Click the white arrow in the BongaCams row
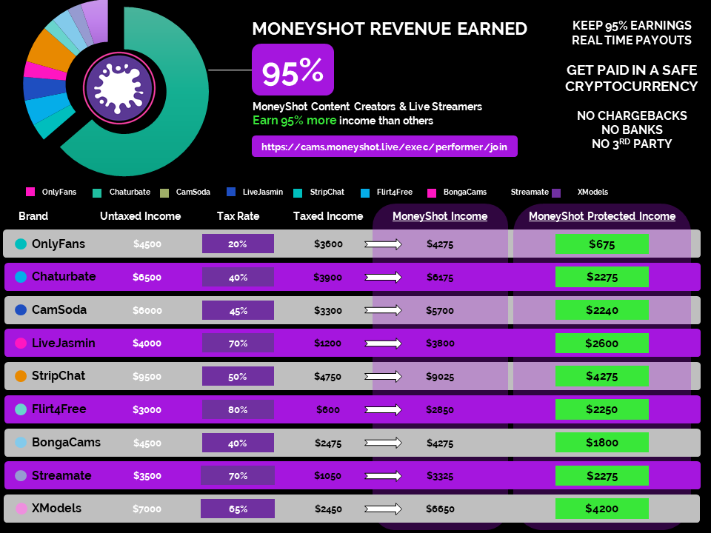The width and height of the screenshot is (711, 533). point(383,443)
